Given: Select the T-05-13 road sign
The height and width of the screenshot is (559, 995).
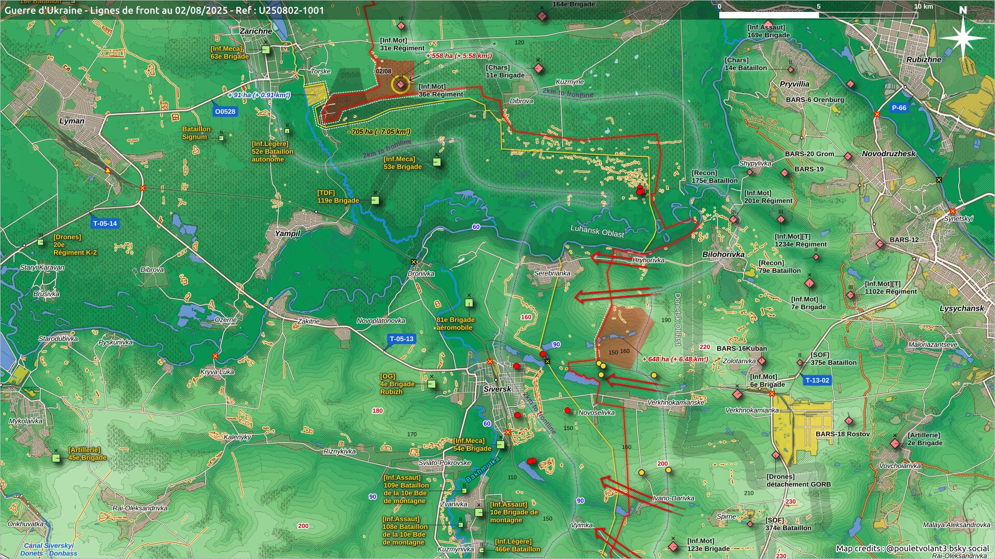Looking at the screenshot, I should coord(402,339).
